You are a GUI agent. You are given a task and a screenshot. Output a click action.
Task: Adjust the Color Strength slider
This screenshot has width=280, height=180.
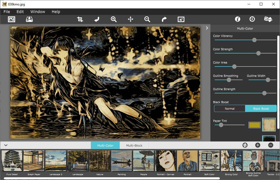coord(258,53)
